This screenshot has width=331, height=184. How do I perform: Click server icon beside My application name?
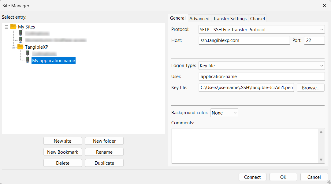[28, 60]
